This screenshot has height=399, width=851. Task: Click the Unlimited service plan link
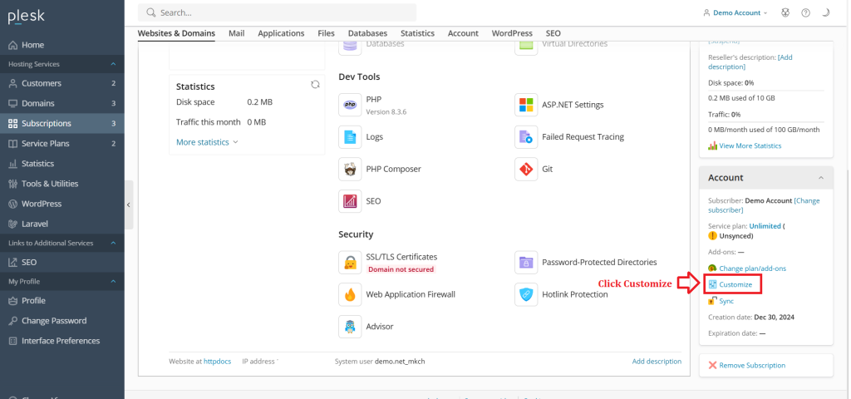click(x=765, y=226)
